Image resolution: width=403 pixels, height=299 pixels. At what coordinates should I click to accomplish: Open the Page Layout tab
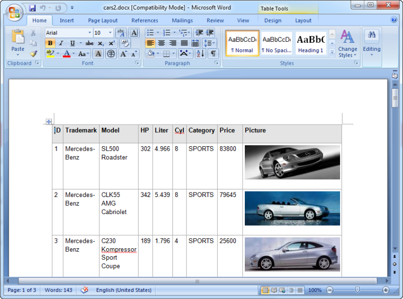pyautogui.click(x=103, y=21)
